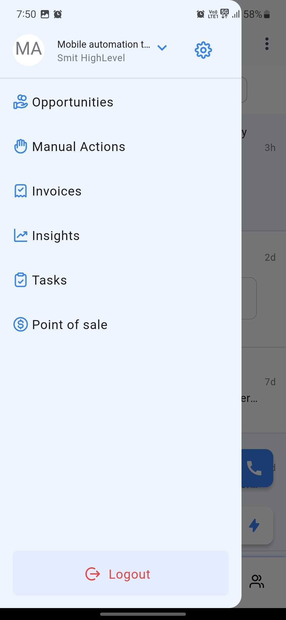286x620 pixels.
Task: Click the Insights chart icon
Action: tap(20, 236)
